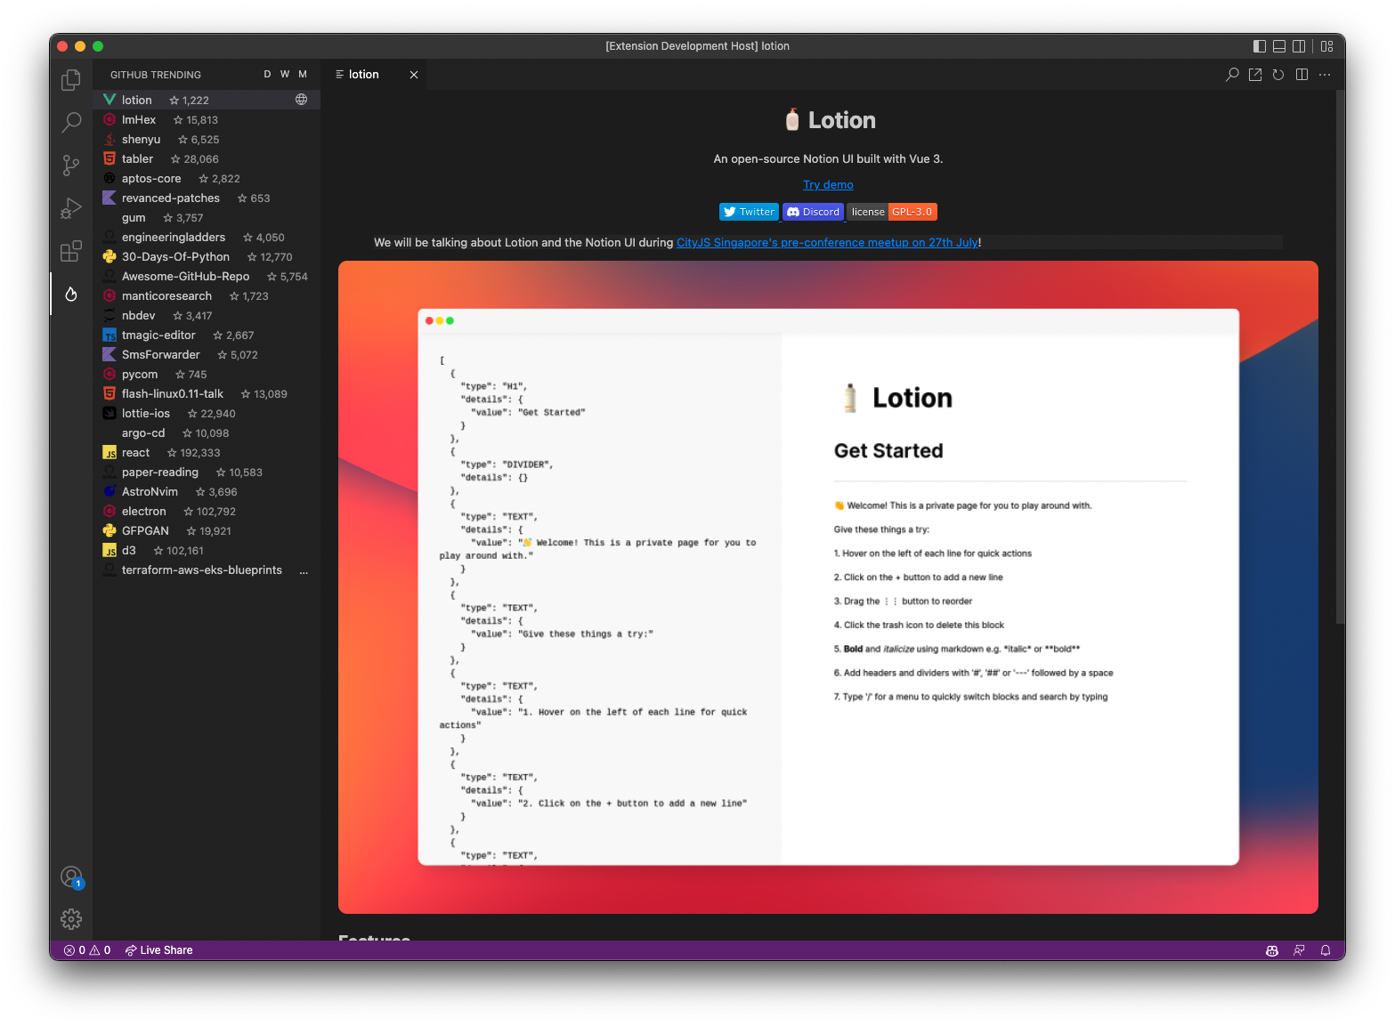Screen dimensions: 1395x1026
Task: Select flash-linux0.11-talk repository
Action: coord(207,393)
